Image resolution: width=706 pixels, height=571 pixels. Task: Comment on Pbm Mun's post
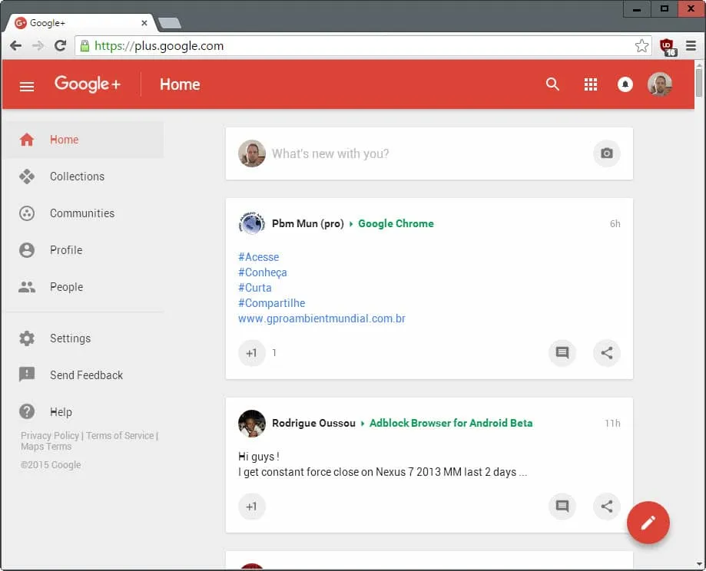562,353
